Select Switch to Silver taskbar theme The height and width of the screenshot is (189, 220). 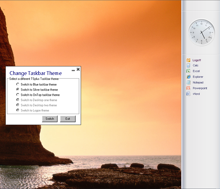(x=18, y=90)
